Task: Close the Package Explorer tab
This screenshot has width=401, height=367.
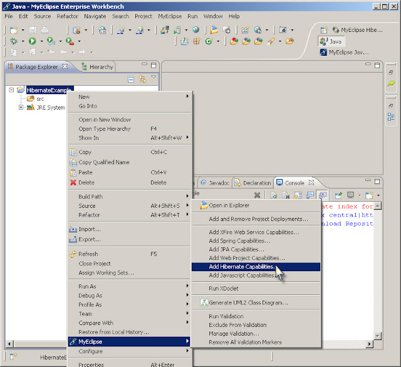Action: (x=65, y=66)
